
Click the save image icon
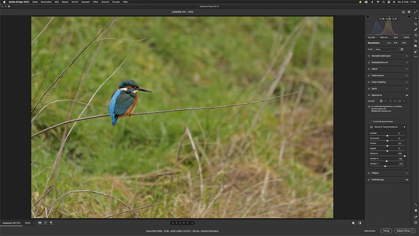[x=403, y=12]
